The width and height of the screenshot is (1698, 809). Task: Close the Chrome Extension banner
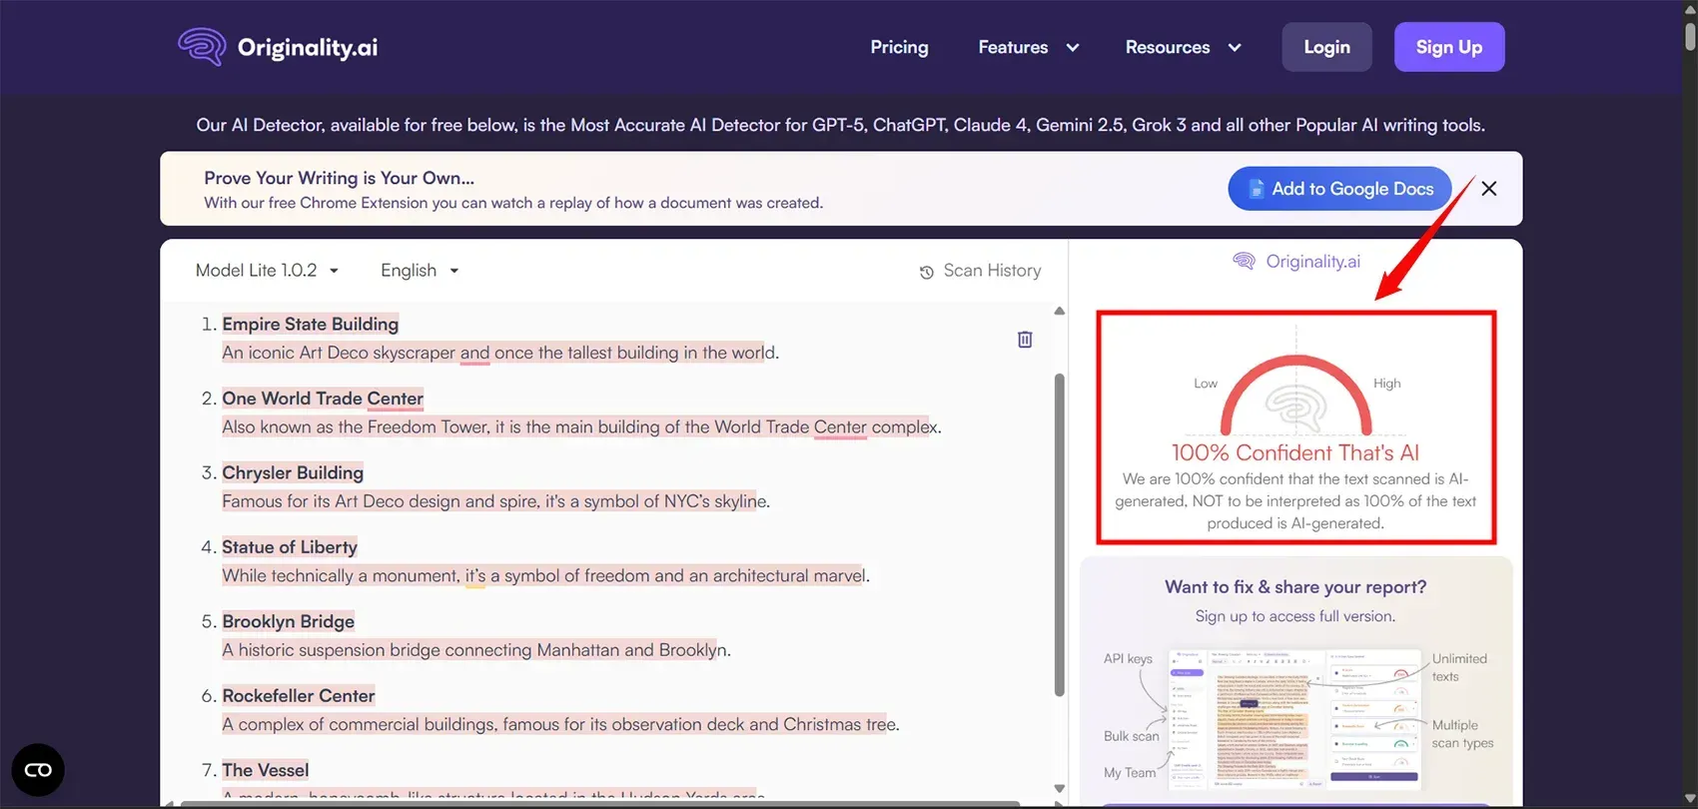click(x=1488, y=189)
